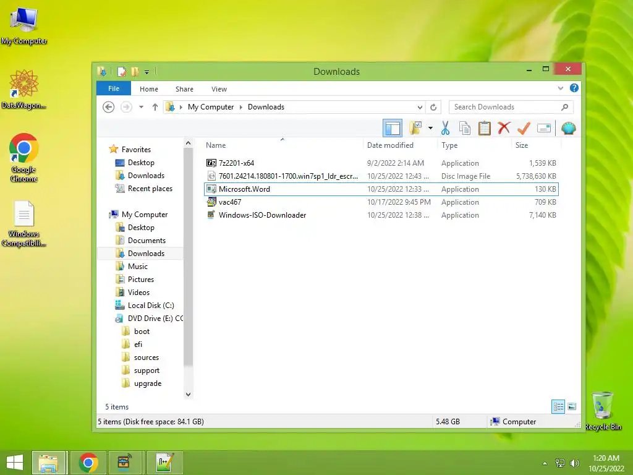
Task: Click the Cut scissors icon
Action: [445, 129]
